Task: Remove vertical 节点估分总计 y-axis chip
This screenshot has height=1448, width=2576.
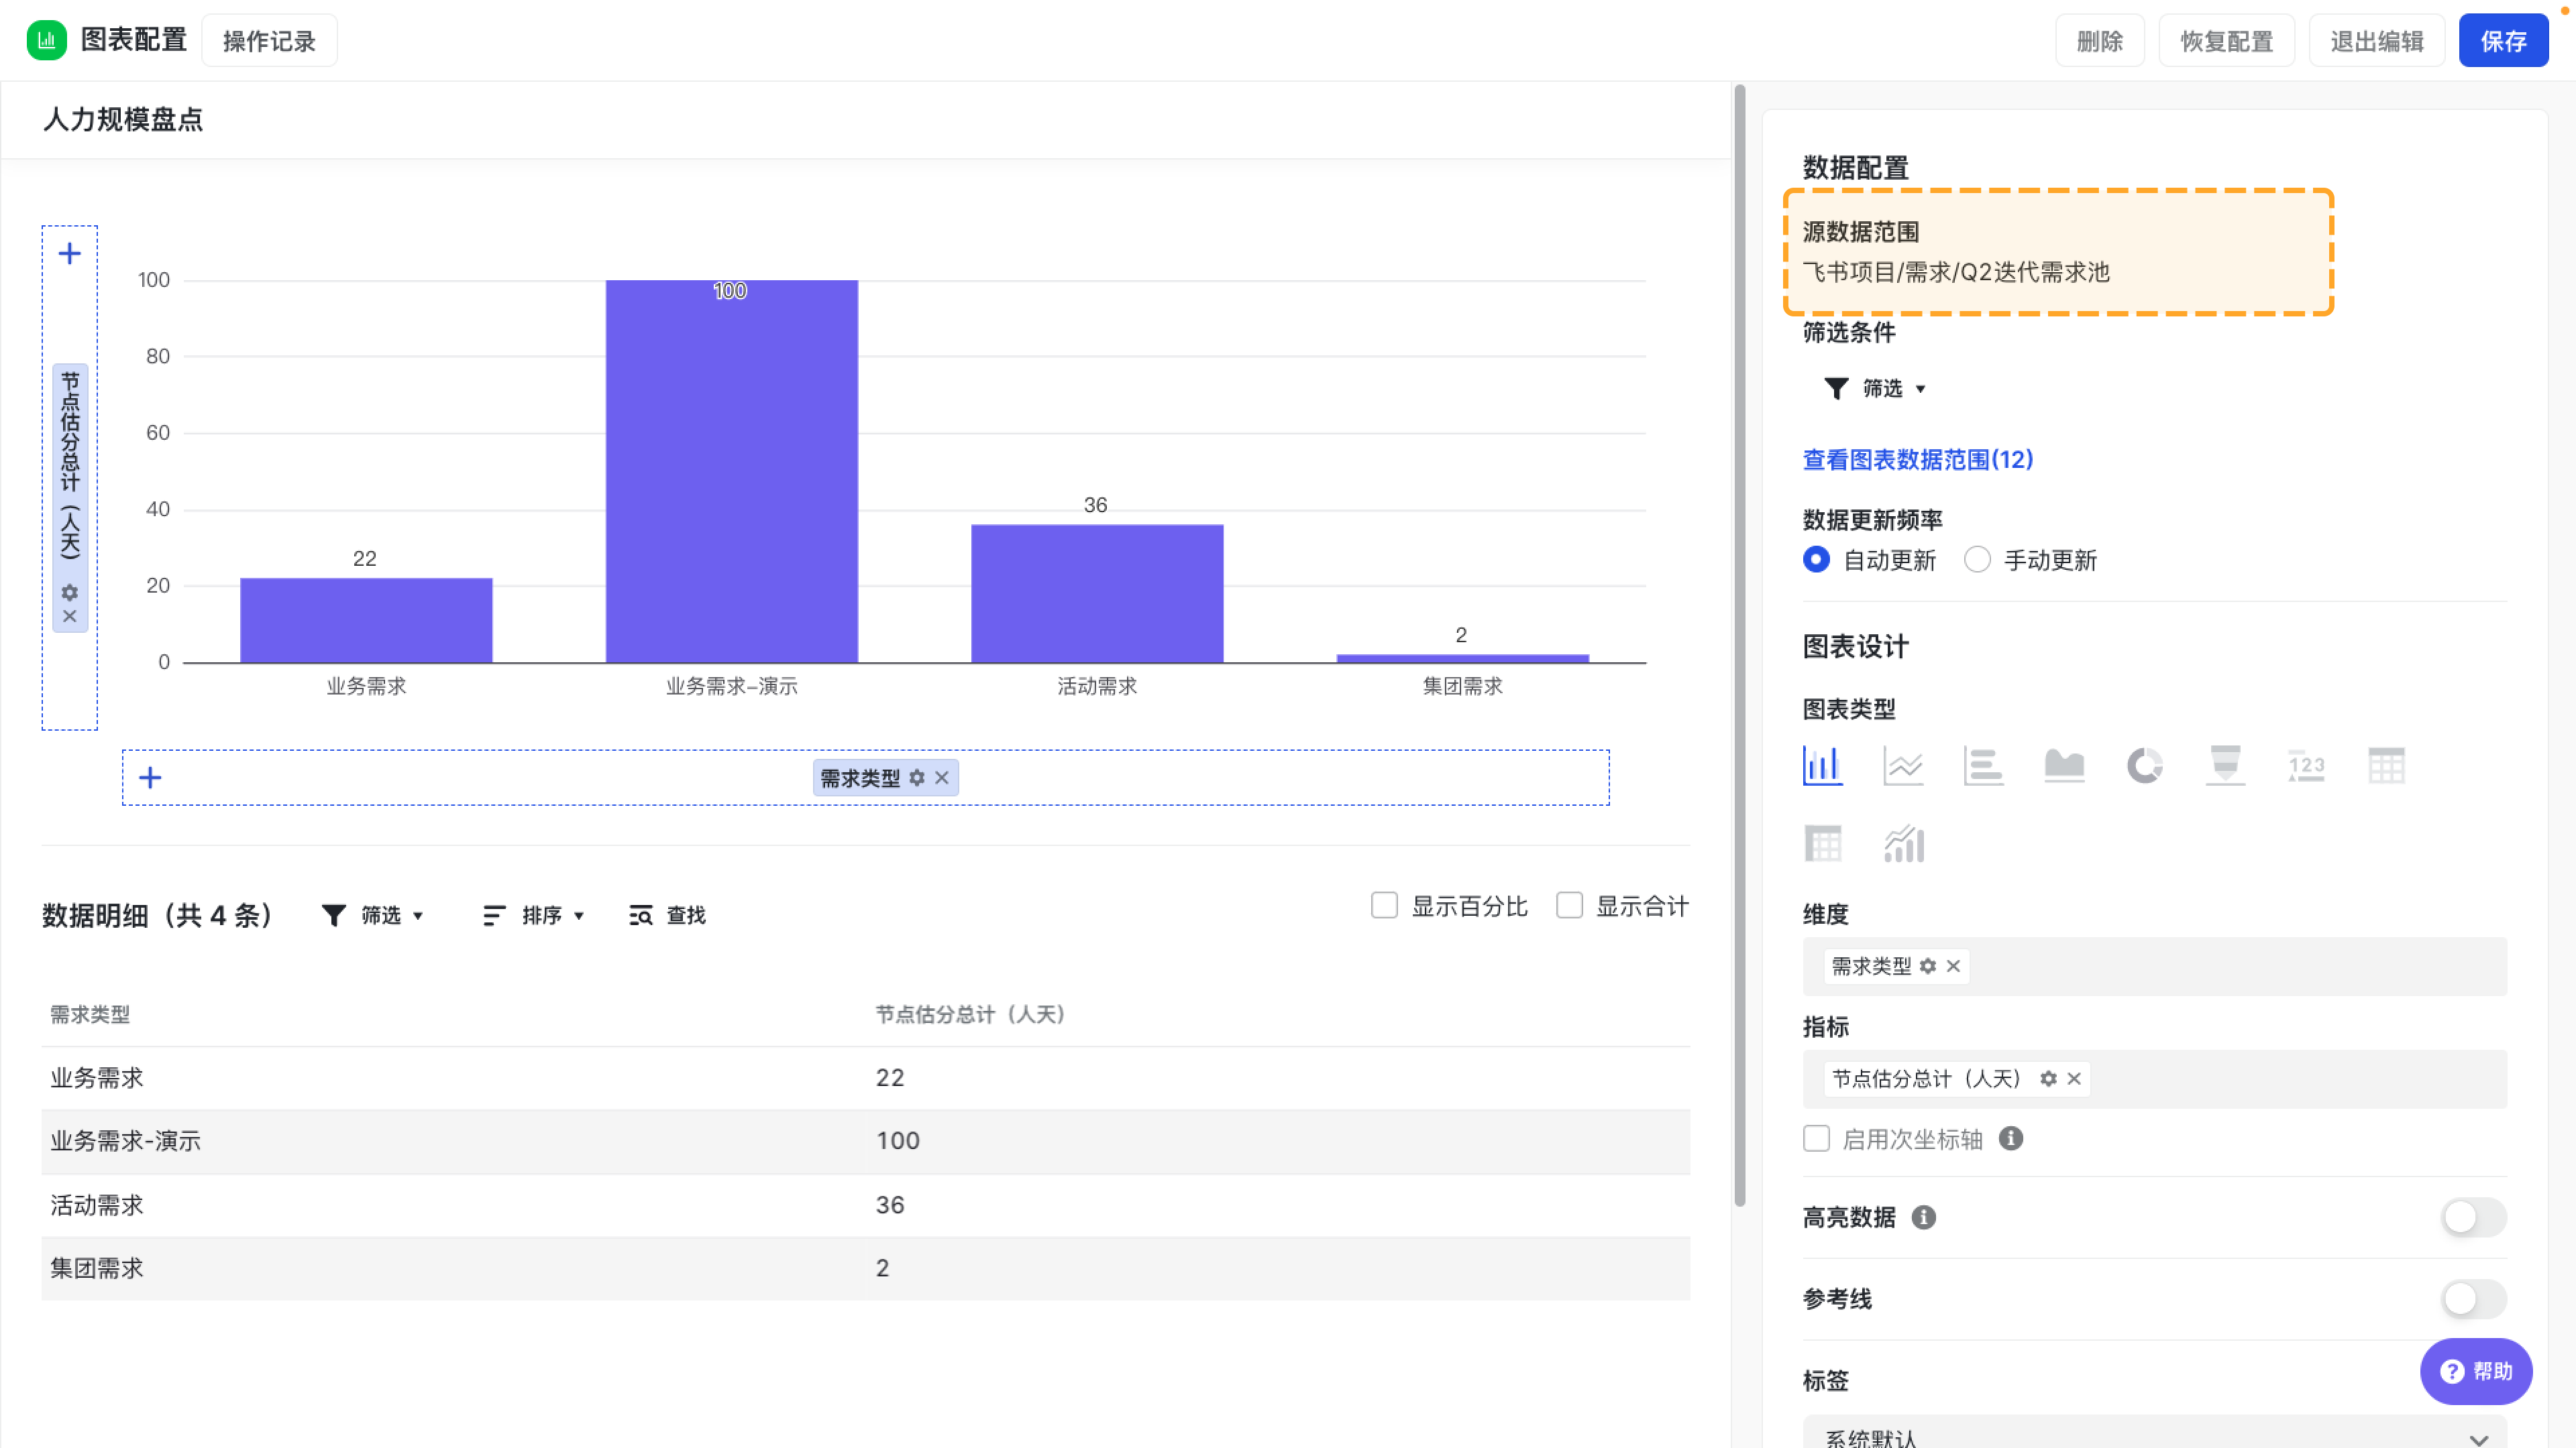Action: (x=69, y=617)
